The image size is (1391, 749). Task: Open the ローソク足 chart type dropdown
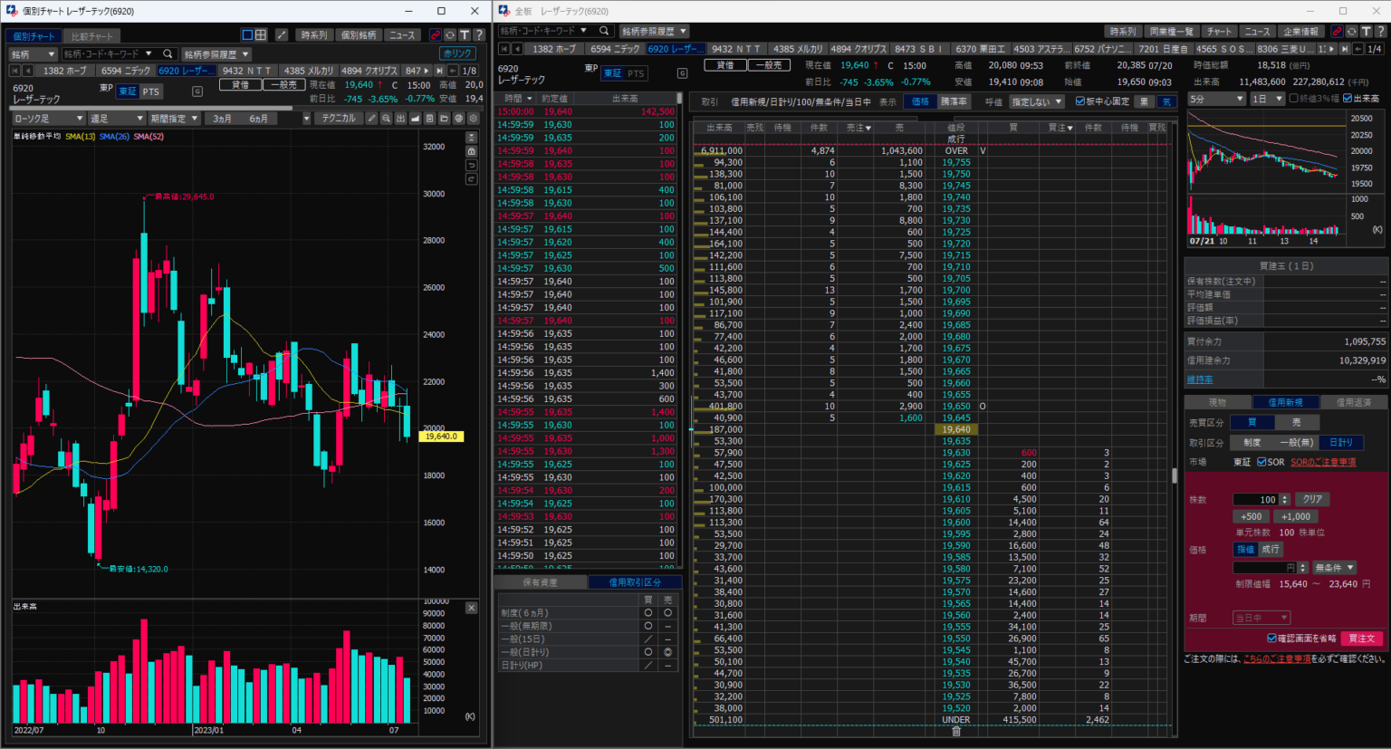pyautogui.click(x=48, y=119)
